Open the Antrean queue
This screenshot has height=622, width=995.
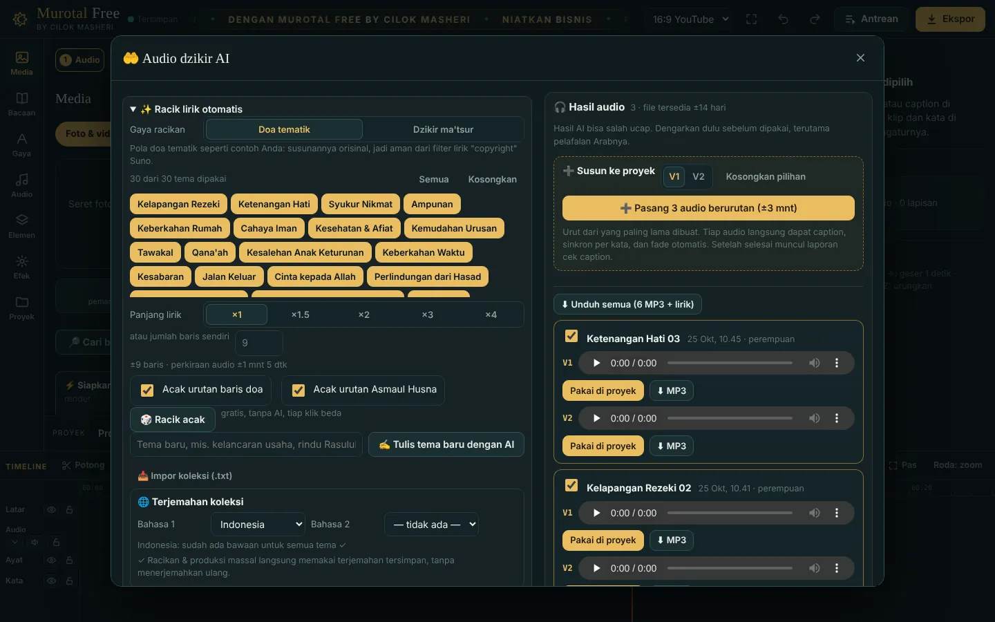[x=871, y=19]
